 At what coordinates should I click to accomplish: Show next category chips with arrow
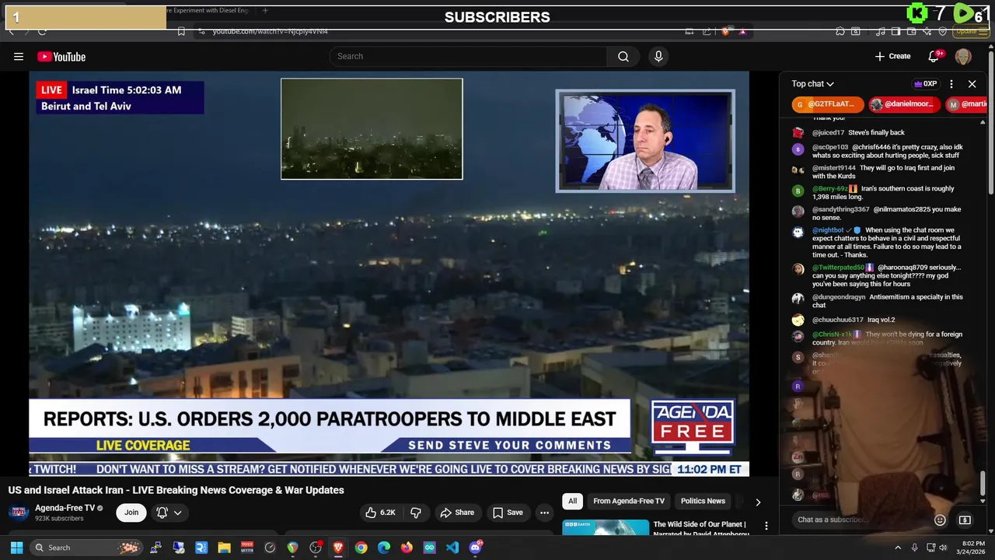click(758, 502)
